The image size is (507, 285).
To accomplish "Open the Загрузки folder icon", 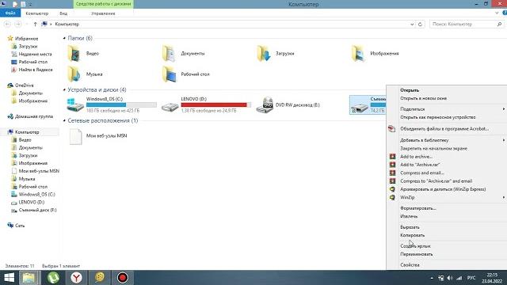I will [x=264, y=53].
